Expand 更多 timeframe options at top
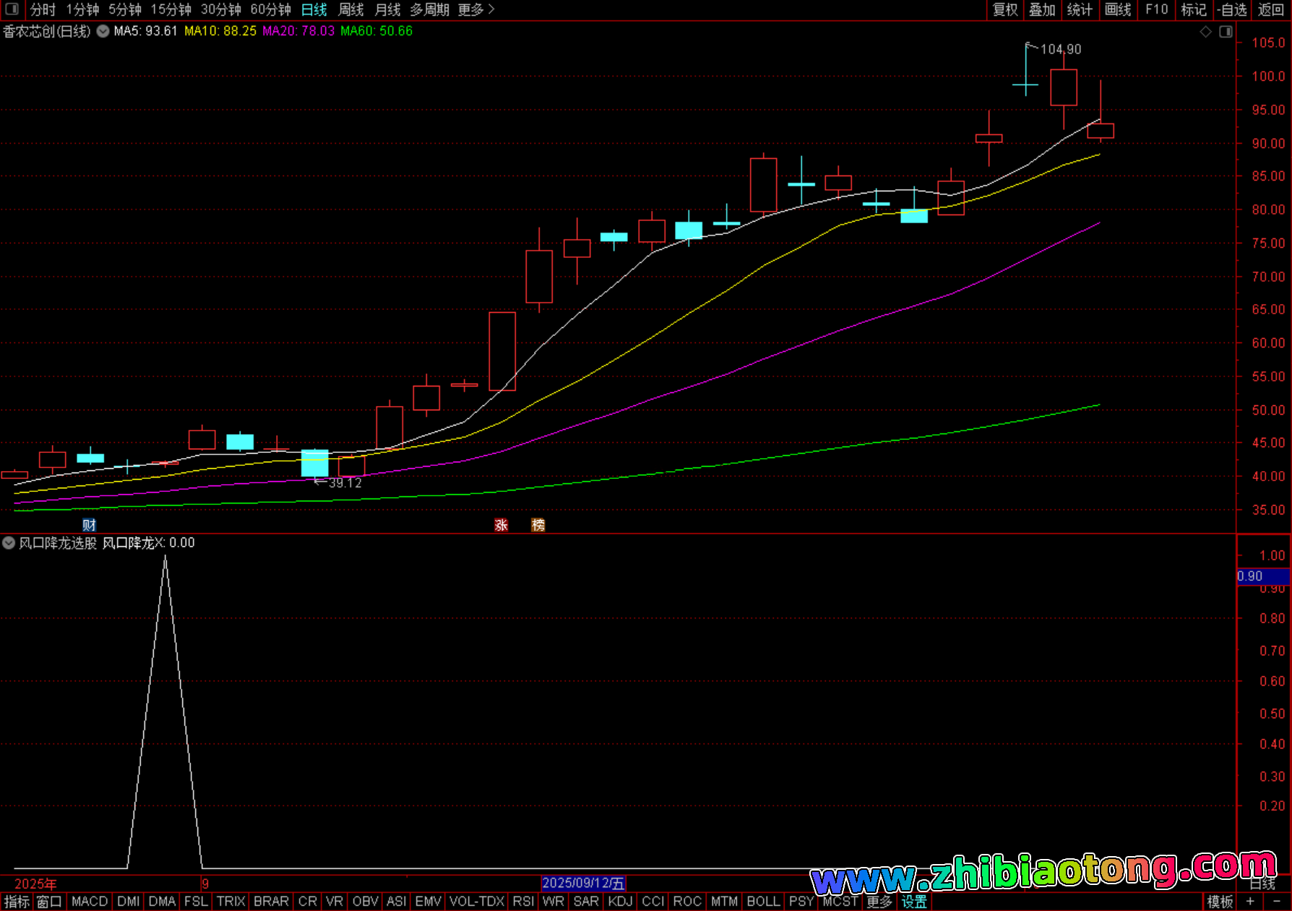 click(x=476, y=9)
